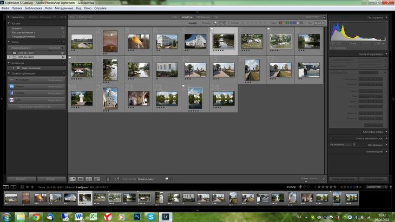Click the Import button
This screenshot has width=395, height=222.
(22, 179)
